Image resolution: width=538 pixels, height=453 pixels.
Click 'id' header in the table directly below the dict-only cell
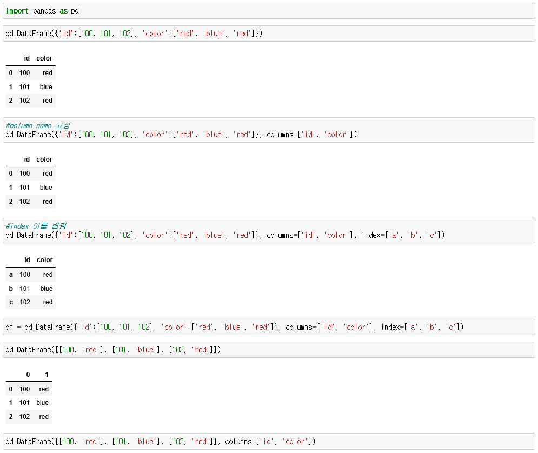pyautogui.click(x=26, y=58)
